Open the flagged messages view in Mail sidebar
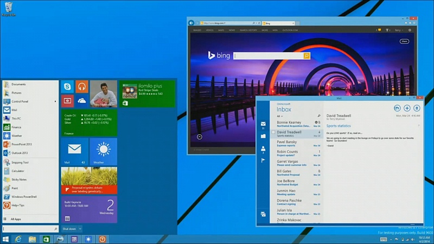This screenshot has height=244, width=434. tap(263, 160)
